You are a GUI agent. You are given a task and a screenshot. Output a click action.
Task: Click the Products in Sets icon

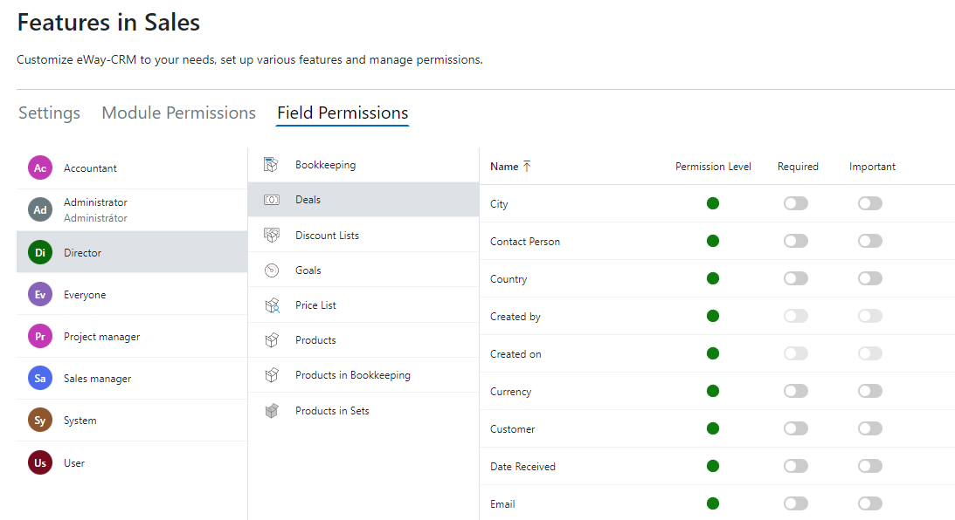point(272,411)
